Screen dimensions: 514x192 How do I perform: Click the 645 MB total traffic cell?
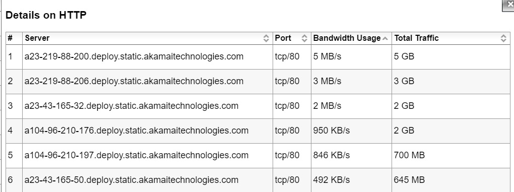tap(409, 180)
